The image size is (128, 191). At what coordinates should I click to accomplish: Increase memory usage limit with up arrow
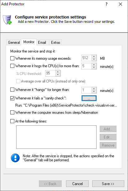[x=94, y=57]
